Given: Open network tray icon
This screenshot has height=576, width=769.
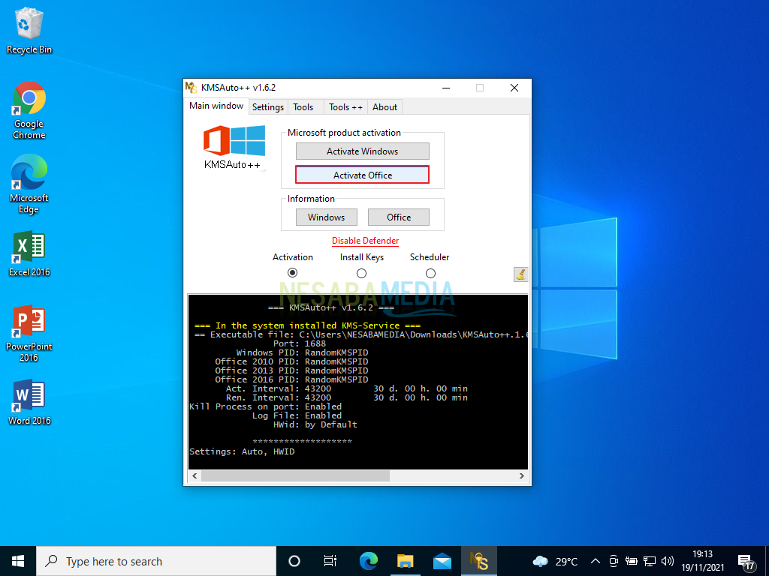Looking at the screenshot, I should pyautogui.click(x=650, y=561).
